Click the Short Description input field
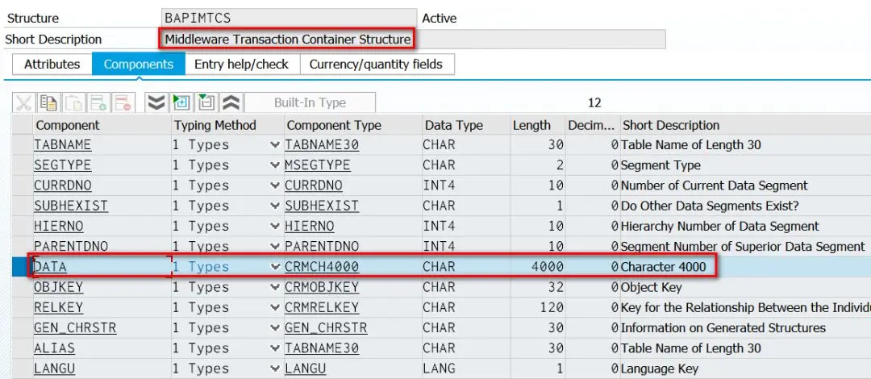Viewport: 871px width, 379px height. click(x=413, y=40)
